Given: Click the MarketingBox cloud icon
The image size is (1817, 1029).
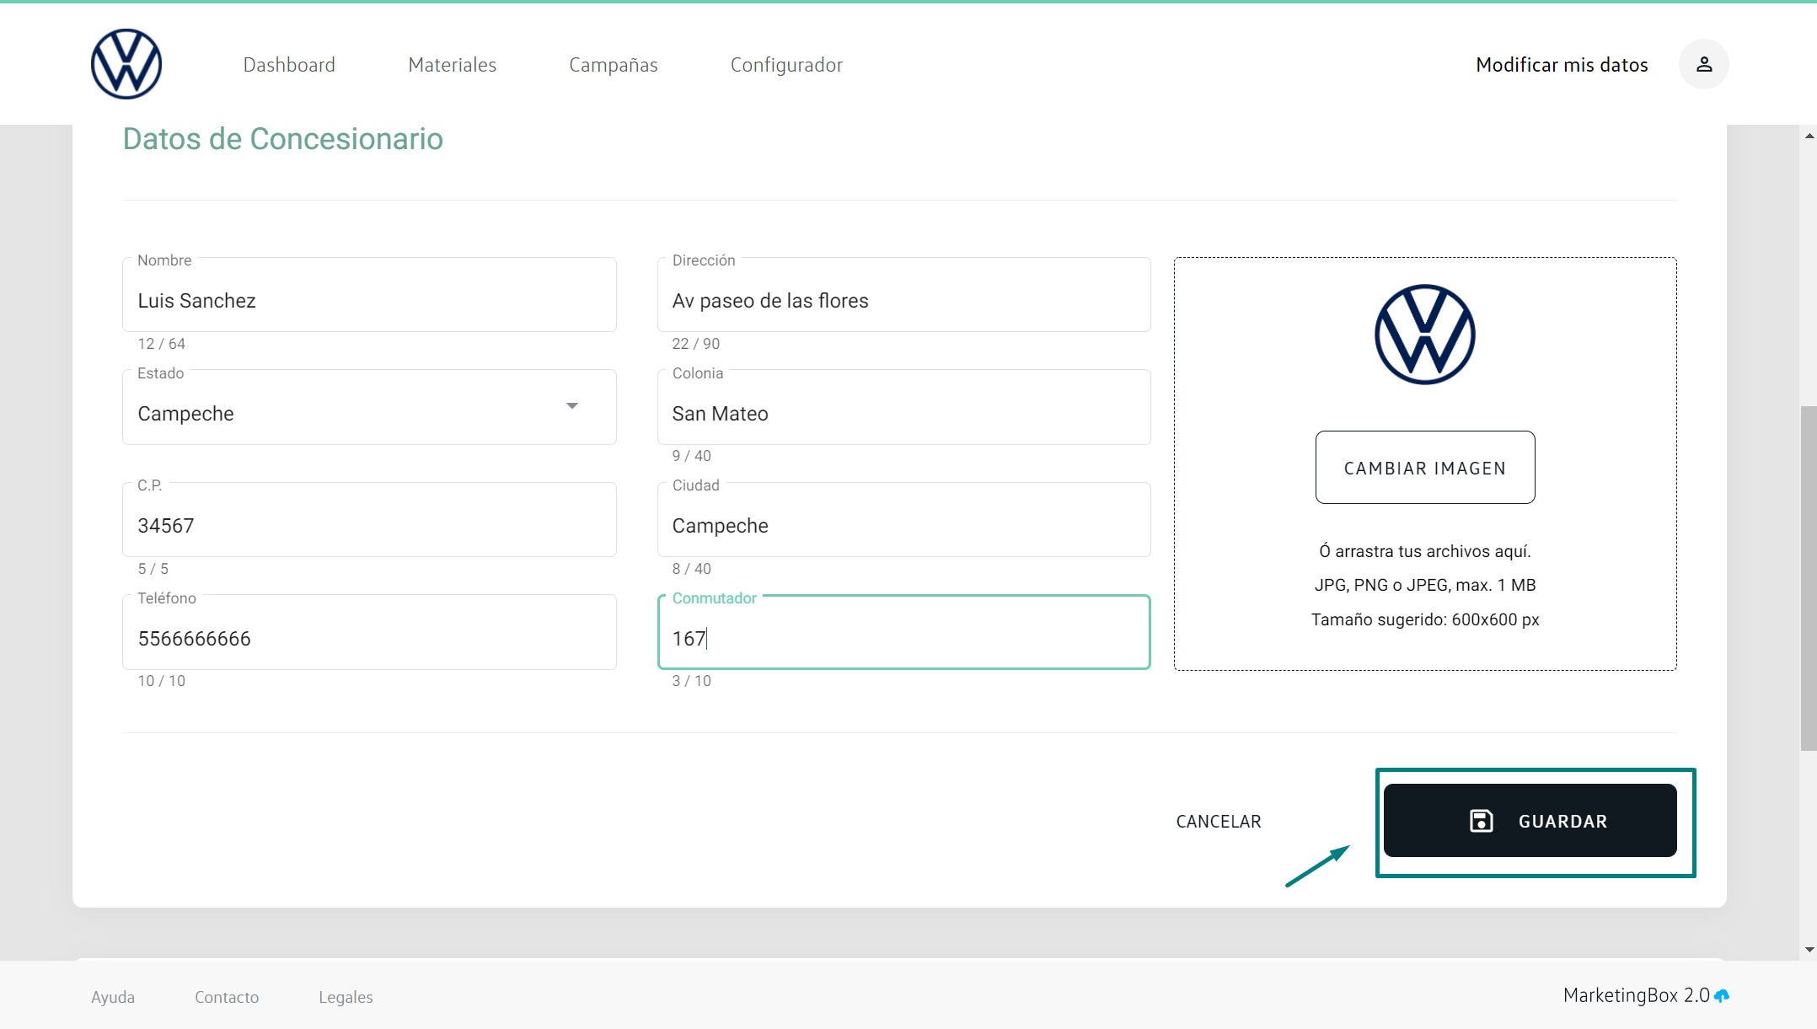Looking at the screenshot, I should coord(1722,996).
